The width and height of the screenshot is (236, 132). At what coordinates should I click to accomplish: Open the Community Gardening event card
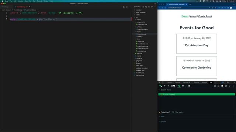197,66
